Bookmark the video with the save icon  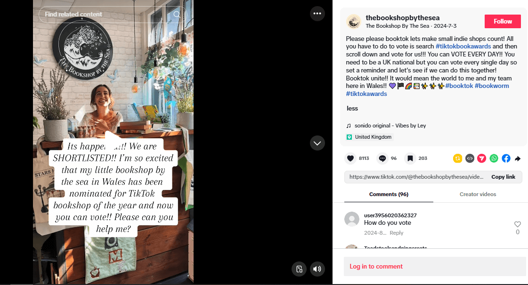click(x=410, y=158)
